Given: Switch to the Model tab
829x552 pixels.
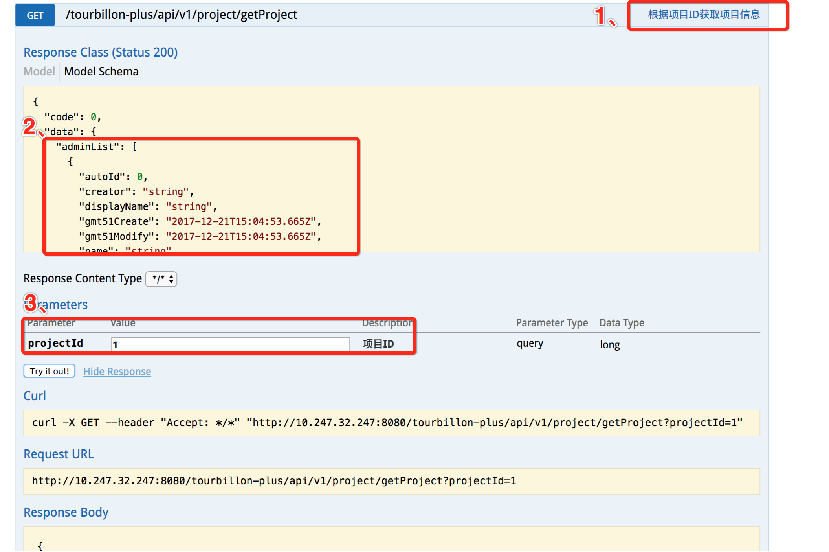Looking at the screenshot, I should (39, 72).
